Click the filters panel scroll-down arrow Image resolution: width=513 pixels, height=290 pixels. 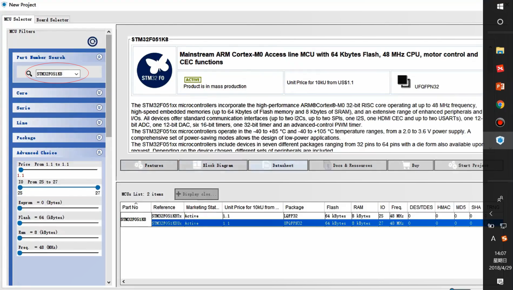point(109,282)
